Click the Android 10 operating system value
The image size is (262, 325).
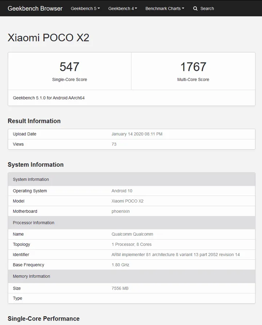(x=122, y=191)
